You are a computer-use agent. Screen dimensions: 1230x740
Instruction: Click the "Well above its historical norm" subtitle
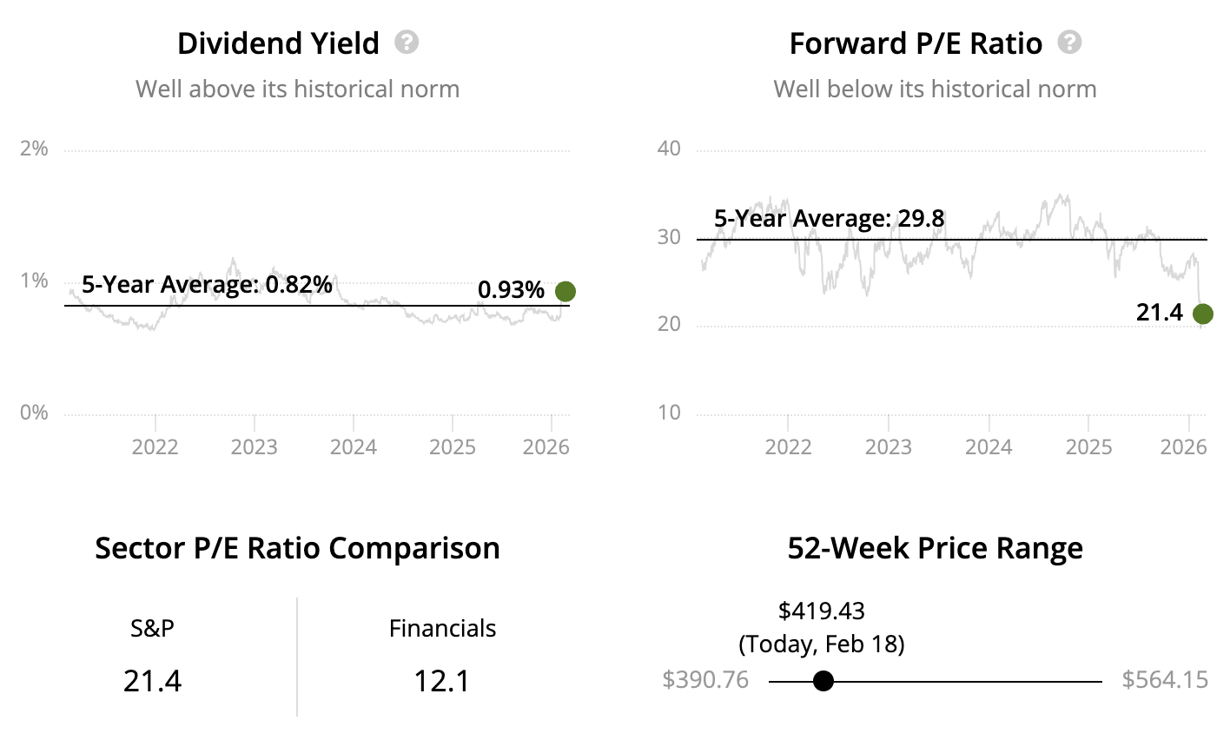pos(297,89)
